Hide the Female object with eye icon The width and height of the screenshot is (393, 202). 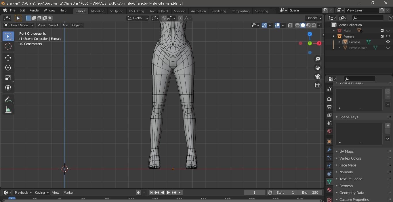[x=388, y=42]
